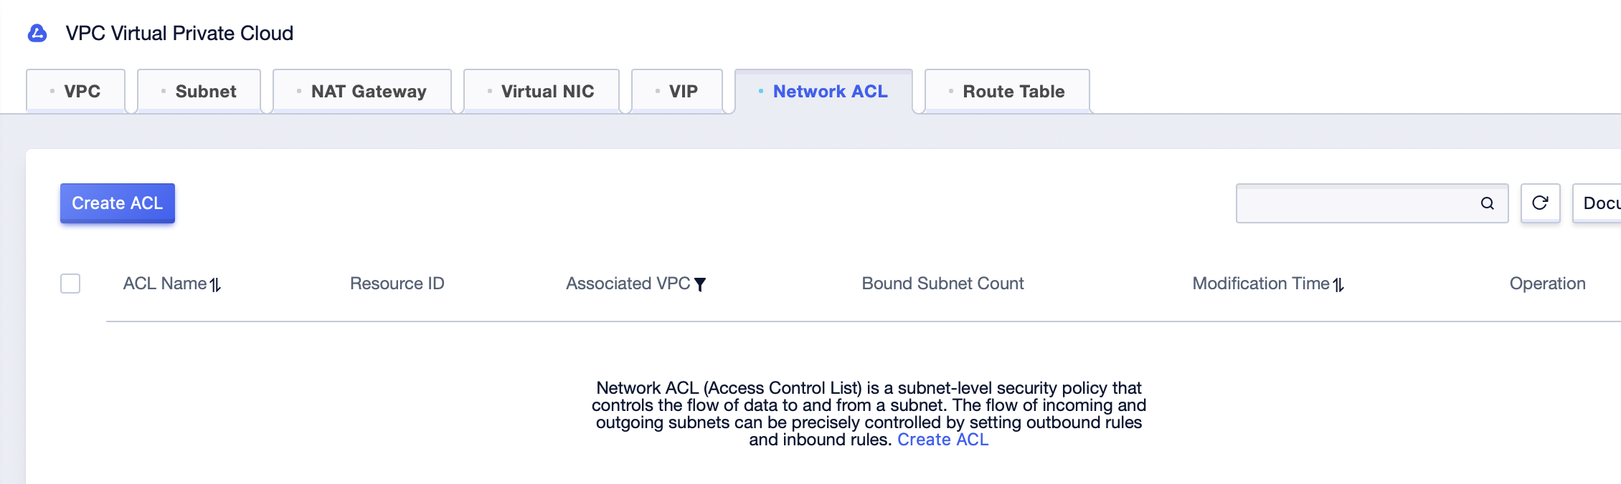Click the VPC cloud logo icon
This screenshot has height=484, width=1621.
pos(37,34)
